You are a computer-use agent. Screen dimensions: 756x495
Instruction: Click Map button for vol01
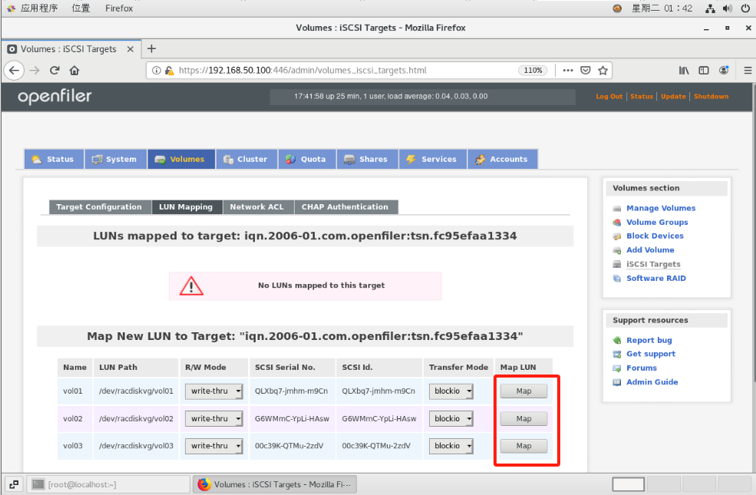coord(523,391)
